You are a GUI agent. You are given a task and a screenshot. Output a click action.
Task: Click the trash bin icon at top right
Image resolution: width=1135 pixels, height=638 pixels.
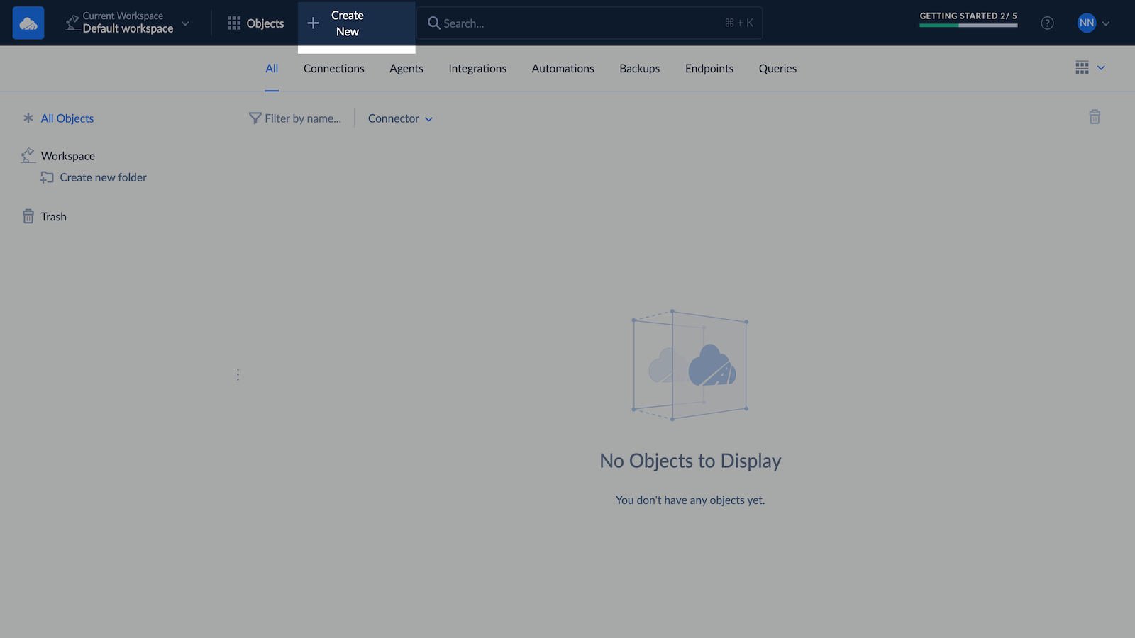1095,117
